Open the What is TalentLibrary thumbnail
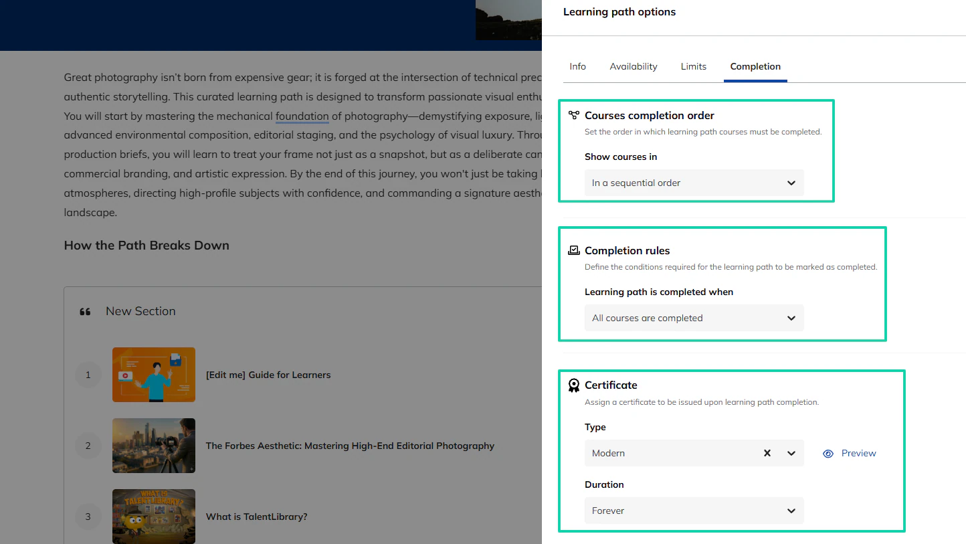Image resolution: width=966 pixels, height=544 pixels. (x=154, y=517)
